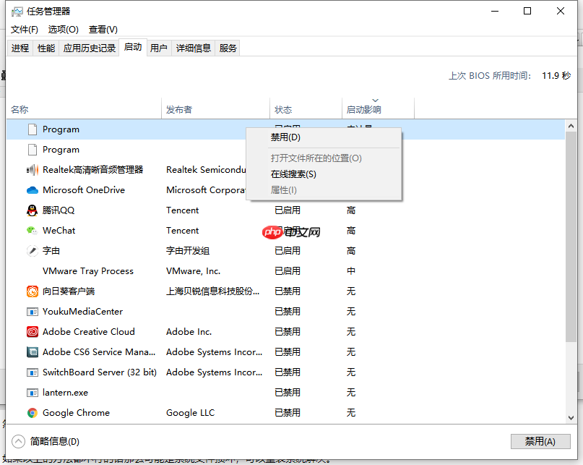
Task: Click the sort chevron above 启动影响
Action: tap(375, 100)
